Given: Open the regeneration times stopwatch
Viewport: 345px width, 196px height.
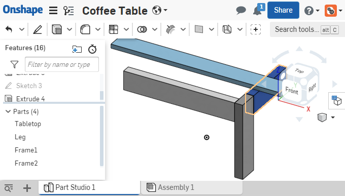Looking at the screenshot, I should click(x=92, y=49).
